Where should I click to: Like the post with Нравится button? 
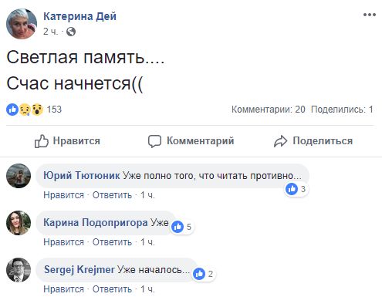coord(67,141)
